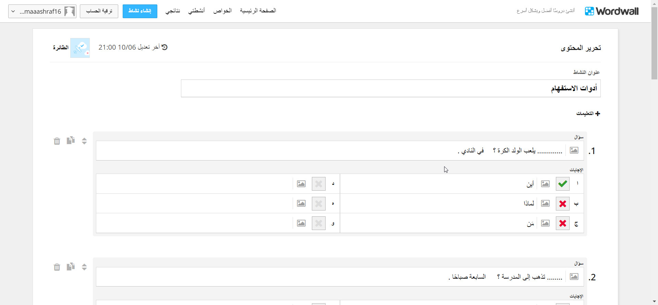Viewport: 658px width, 305px height.
Task: Click the activity title input field
Action: [x=391, y=88]
